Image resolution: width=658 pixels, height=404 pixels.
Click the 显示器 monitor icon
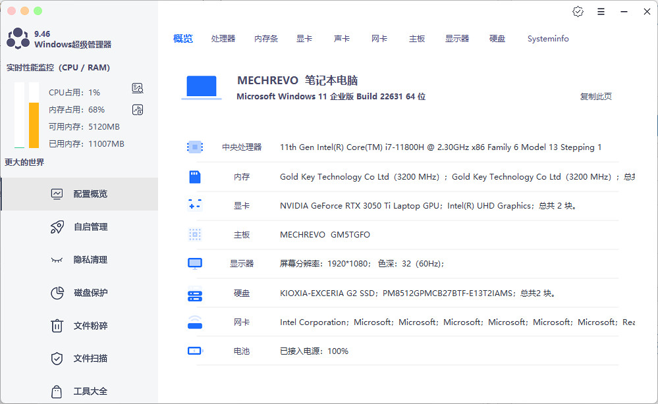[x=195, y=264]
